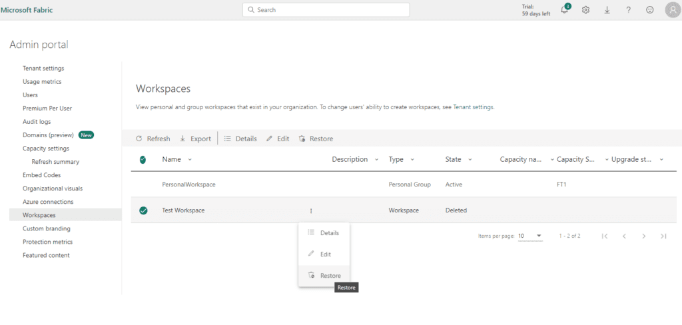Image resolution: width=682 pixels, height=325 pixels.
Task: Click the three-dot menu on Test Workspace
Action: tap(311, 210)
